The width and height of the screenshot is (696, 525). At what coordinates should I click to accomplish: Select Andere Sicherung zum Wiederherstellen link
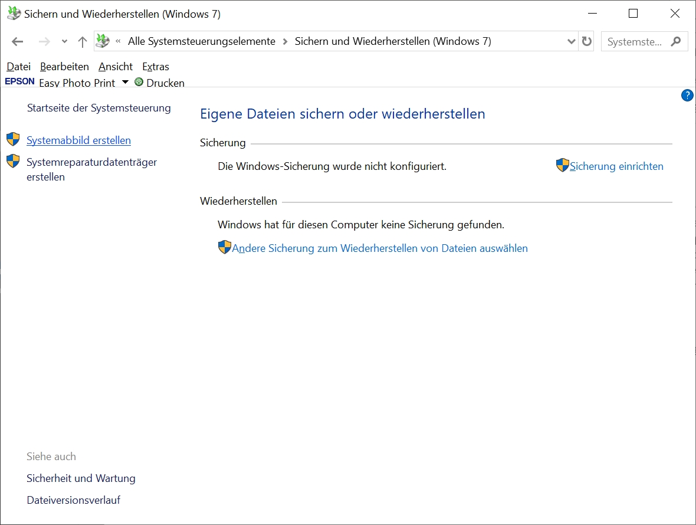point(380,248)
